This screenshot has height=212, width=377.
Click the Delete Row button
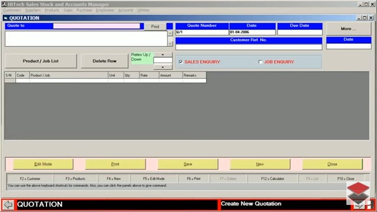click(104, 61)
